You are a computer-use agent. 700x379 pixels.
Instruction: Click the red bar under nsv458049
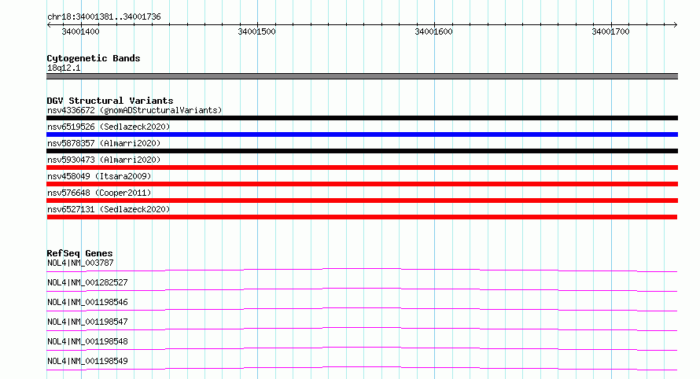click(362, 184)
